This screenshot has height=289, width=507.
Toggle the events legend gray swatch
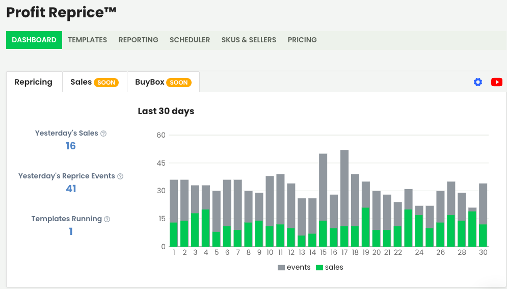281,268
